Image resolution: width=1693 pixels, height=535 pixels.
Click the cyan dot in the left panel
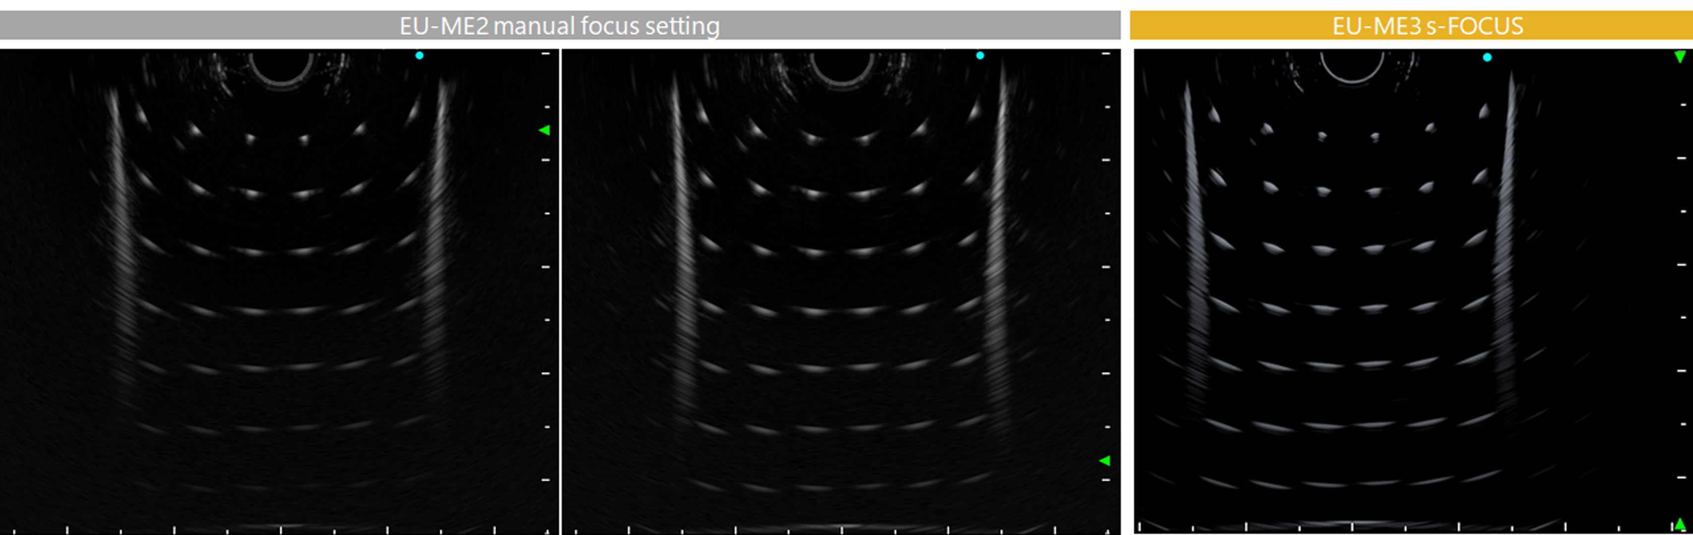(x=419, y=56)
